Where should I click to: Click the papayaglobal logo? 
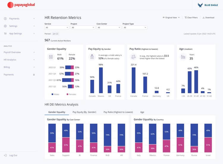[x=21, y=5]
